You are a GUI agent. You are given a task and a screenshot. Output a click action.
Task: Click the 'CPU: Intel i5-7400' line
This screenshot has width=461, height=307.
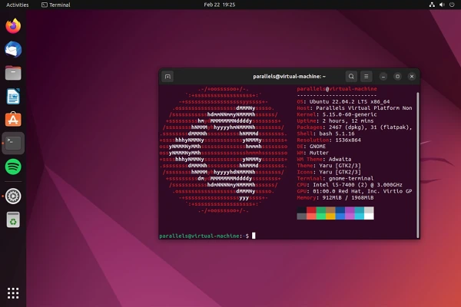coord(350,185)
